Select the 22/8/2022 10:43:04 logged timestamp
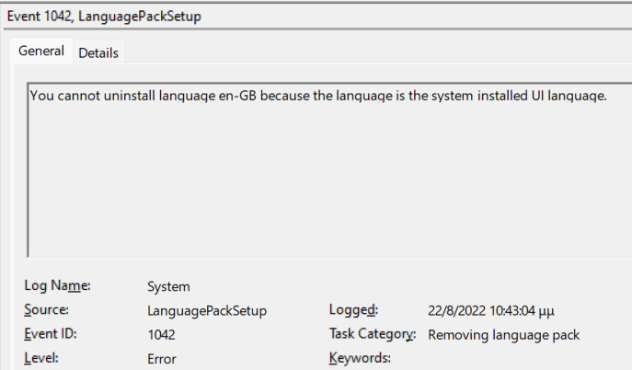The width and height of the screenshot is (632, 370). tap(491, 311)
